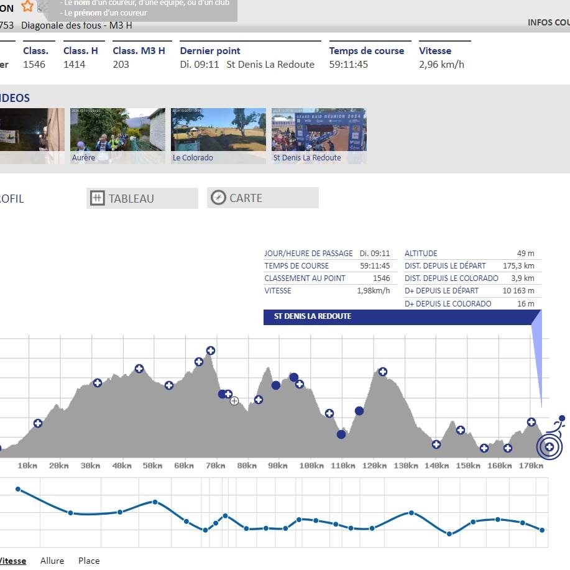This screenshot has height=570, width=570.
Task: Play the St Denis La Redoute video
Action: [319, 136]
